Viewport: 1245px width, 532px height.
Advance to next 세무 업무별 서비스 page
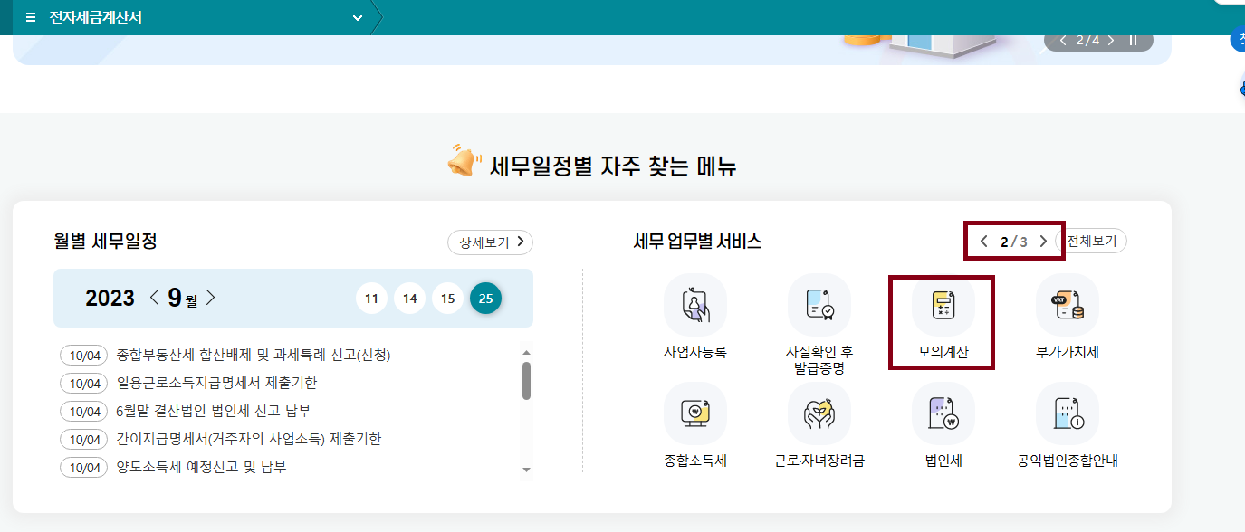point(1044,241)
